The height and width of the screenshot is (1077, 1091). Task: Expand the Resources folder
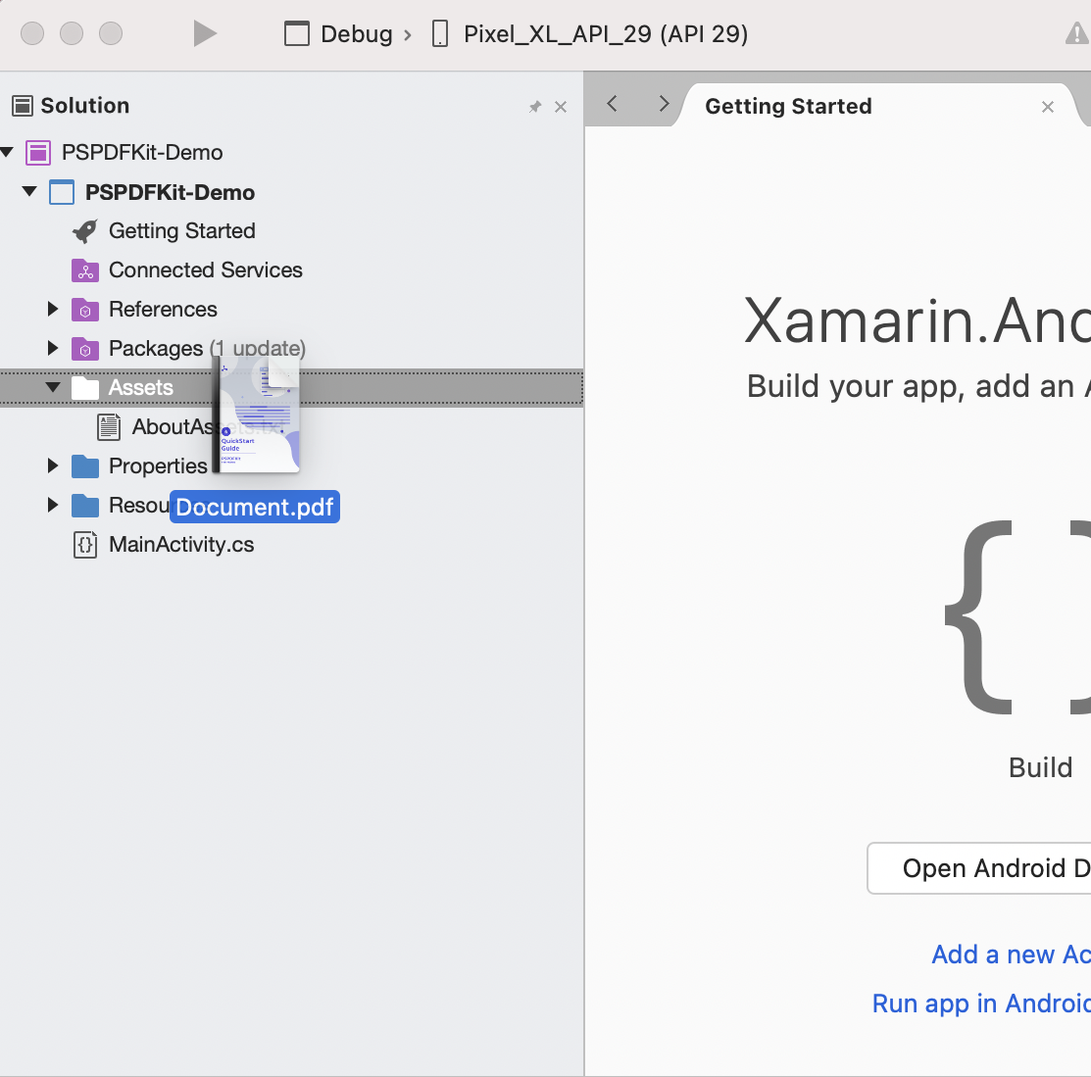tap(52, 505)
